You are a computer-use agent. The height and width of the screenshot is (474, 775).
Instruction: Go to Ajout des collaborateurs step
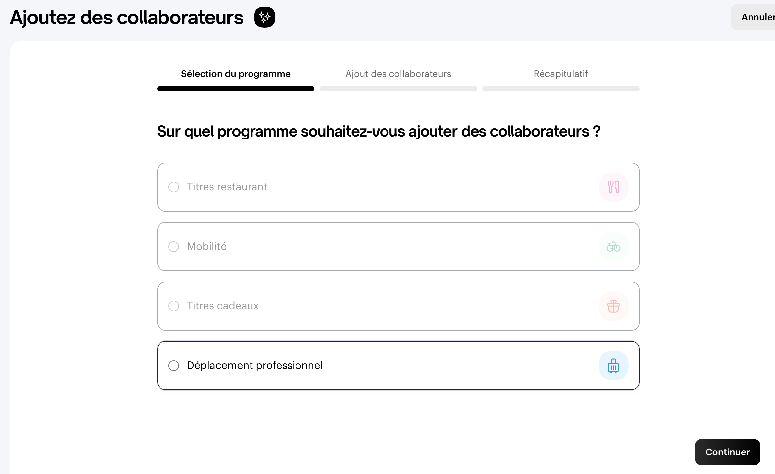[398, 74]
